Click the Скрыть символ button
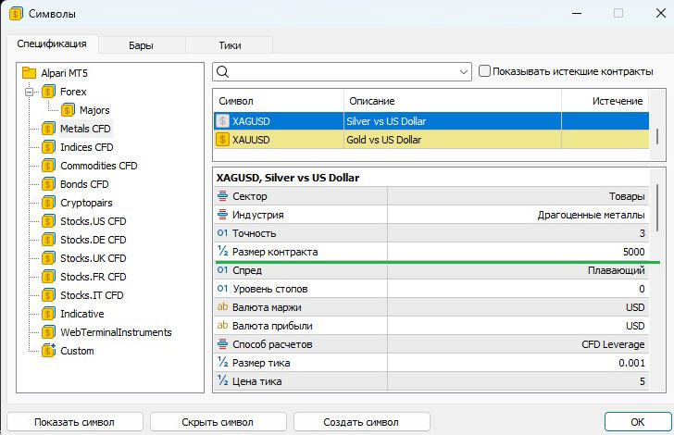 (x=218, y=422)
